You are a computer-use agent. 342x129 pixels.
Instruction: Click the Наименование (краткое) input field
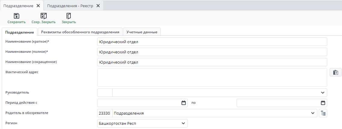click(212, 42)
